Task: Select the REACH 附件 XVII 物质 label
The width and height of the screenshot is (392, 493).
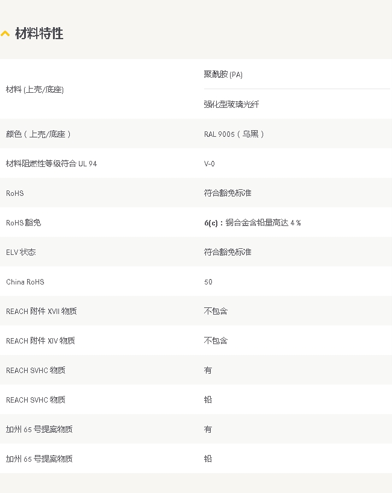Action: point(42,311)
